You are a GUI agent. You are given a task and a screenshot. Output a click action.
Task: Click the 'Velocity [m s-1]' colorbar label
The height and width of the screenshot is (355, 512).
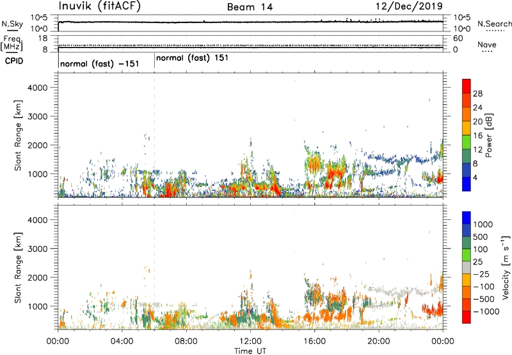pos(506,267)
